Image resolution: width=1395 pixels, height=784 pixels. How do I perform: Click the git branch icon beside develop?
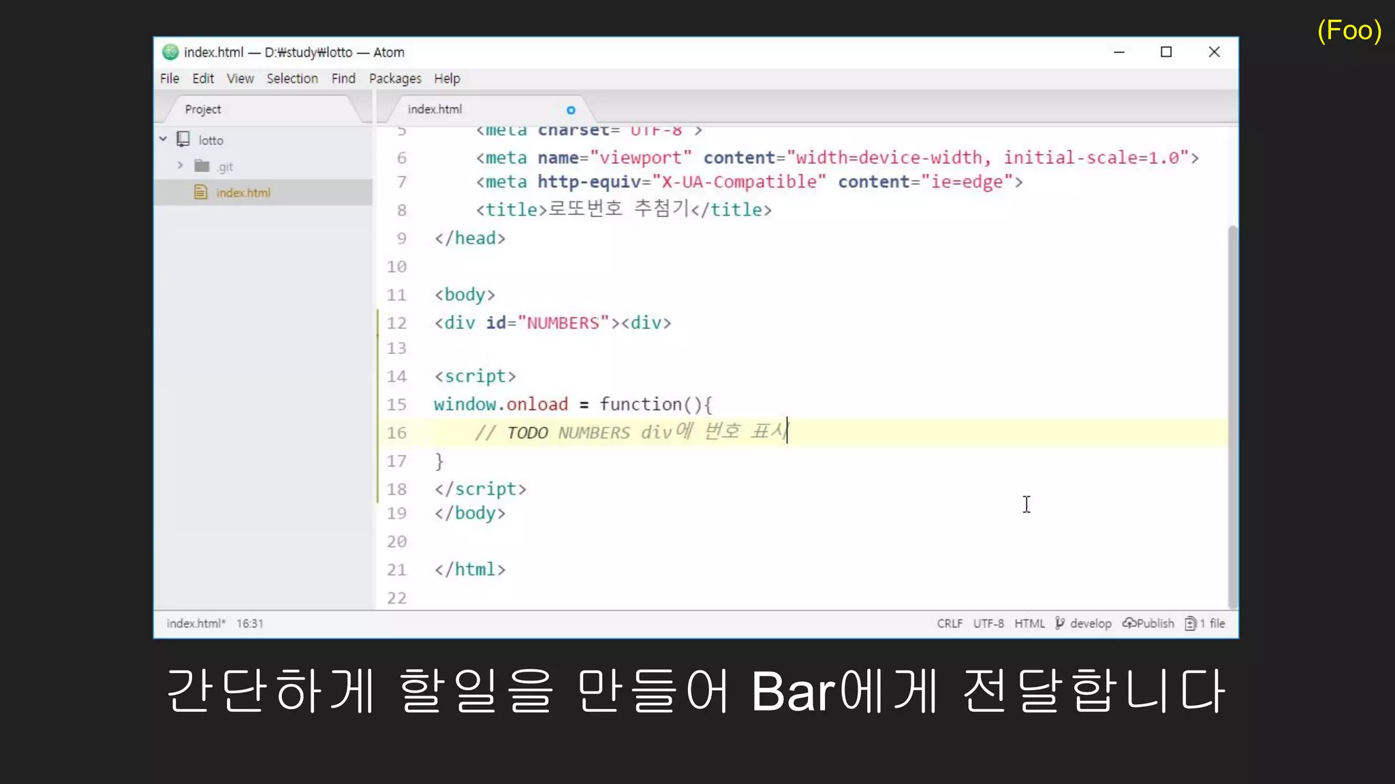pos(1060,623)
